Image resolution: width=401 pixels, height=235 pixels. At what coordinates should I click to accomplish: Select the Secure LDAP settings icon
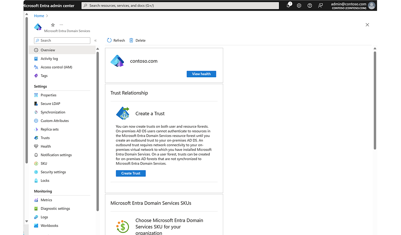click(36, 104)
